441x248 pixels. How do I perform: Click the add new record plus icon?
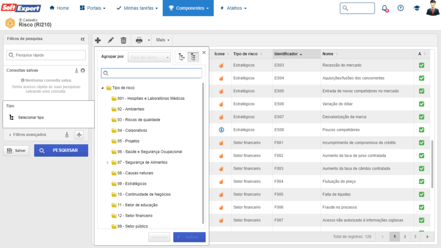(x=98, y=40)
